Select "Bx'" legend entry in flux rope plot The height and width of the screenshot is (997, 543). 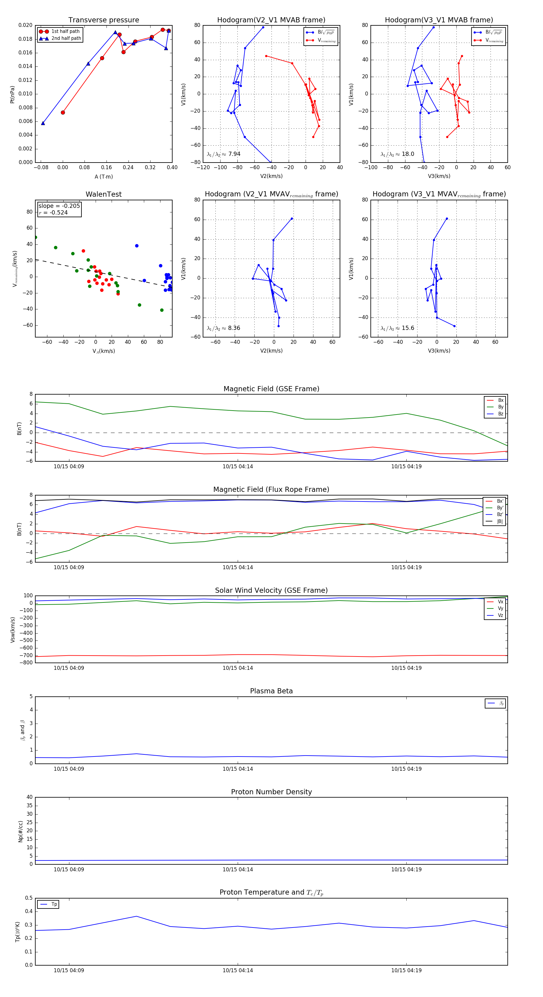tap(495, 501)
